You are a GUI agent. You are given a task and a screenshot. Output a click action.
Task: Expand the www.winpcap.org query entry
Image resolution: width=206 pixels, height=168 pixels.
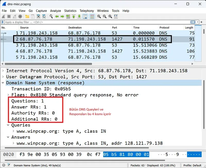[13, 131]
